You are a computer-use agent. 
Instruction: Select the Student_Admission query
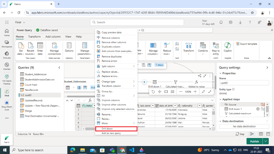pyautogui.click(x=40, y=75)
